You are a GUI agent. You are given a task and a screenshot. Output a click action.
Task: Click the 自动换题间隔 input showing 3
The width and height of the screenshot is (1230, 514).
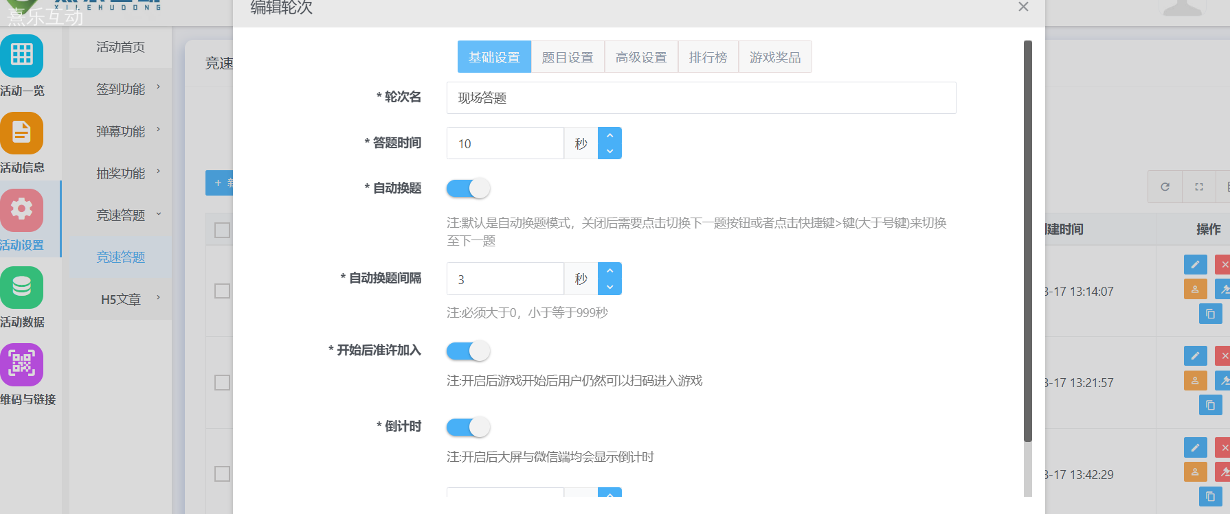pyautogui.click(x=505, y=279)
